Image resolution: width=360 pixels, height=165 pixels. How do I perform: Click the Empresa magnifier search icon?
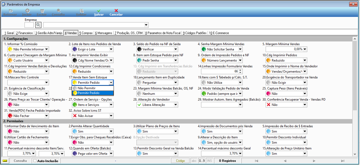tap(38, 25)
